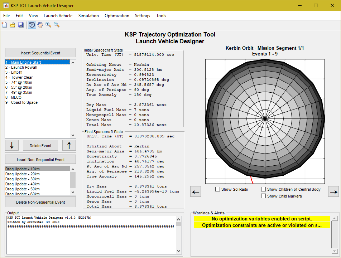Enable Show Child Markers checkbox
This screenshot has width=341, height=258.
tap(263, 196)
